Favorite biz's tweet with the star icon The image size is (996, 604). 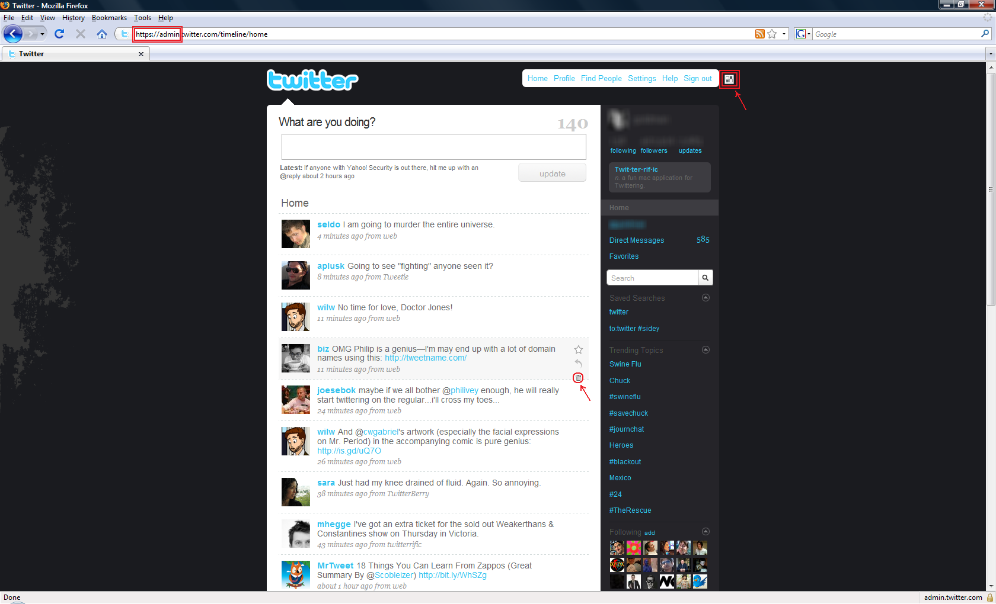[579, 349]
